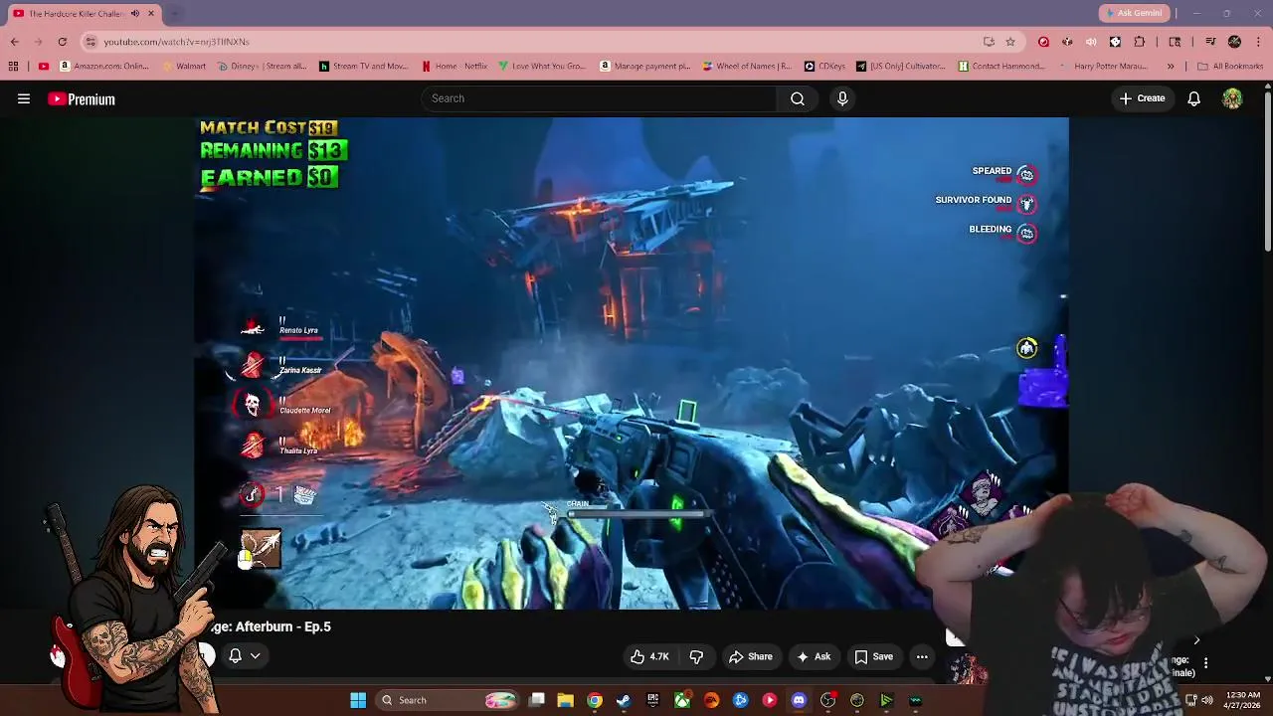Open the YouTube bookmark icon
1273x716 pixels.
[43, 67]
